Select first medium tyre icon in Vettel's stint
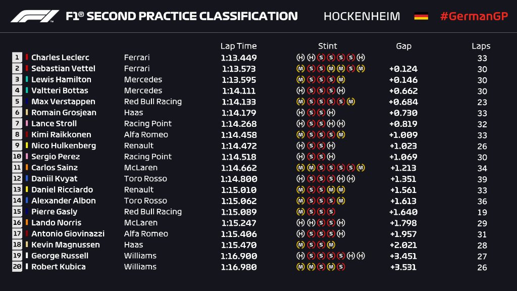The width and height of the screenshot is (517, 291). coord(300,69)
